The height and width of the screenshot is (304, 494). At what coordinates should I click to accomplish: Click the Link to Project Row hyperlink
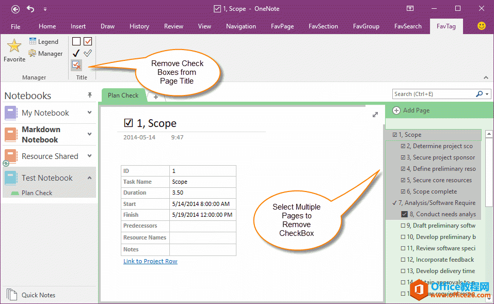150,261
